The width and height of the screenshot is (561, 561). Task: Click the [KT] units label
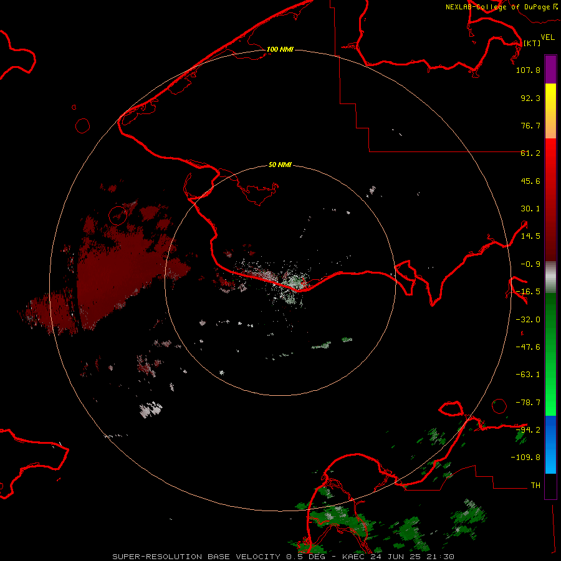click(x=532, y=43)
